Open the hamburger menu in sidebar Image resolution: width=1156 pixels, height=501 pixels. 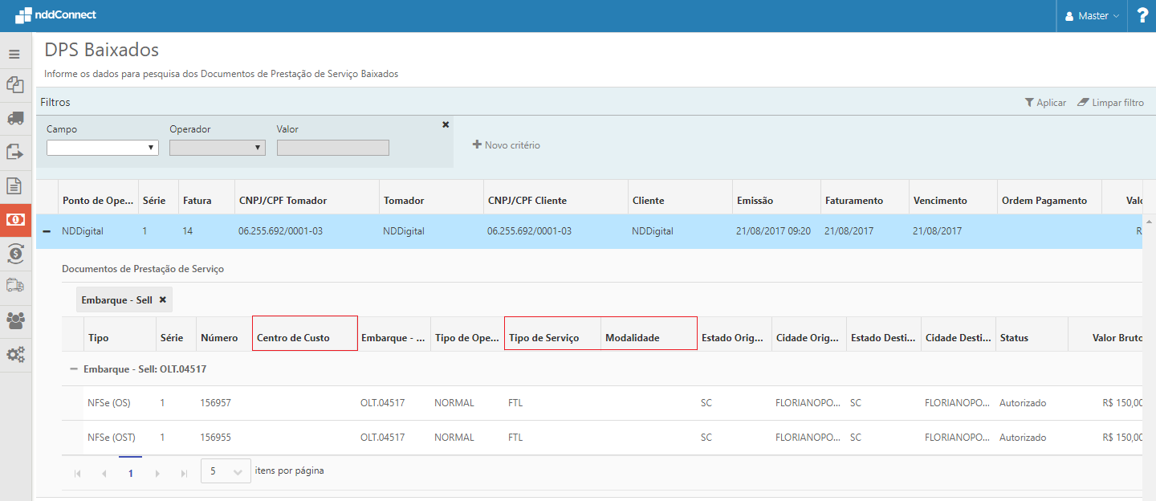coord(14,55)
